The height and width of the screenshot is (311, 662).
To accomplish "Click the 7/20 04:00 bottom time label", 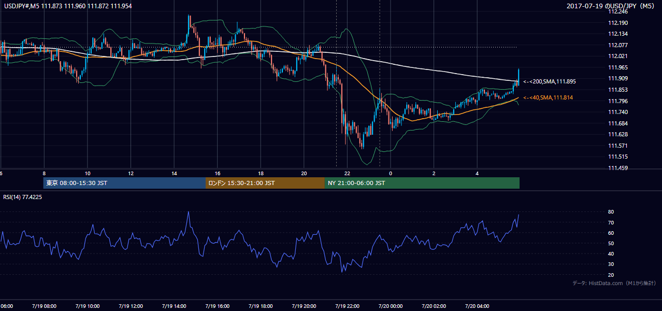I will tap(478, 306).
